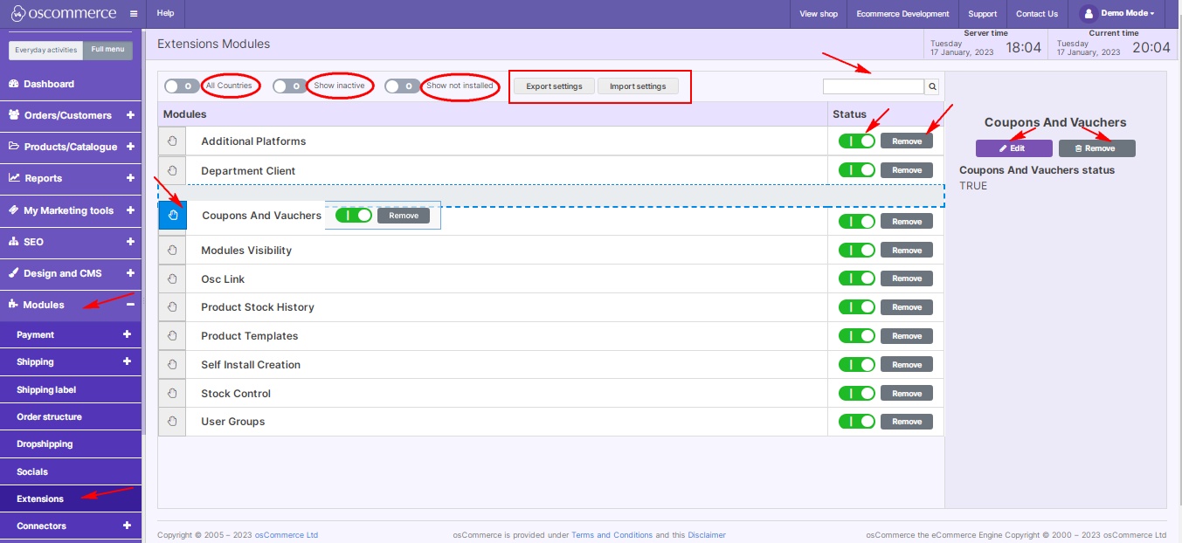The image size is (1182, 543).
Task: Expand the Orders/Customers menu
Action: (x=130, y=115)
